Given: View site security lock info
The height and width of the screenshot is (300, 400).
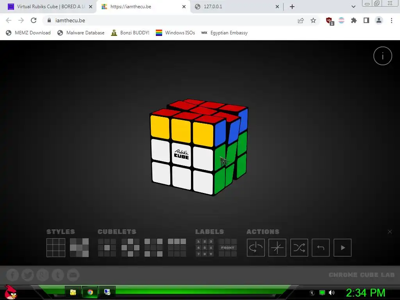Looking at the screenshot, I should [x=49, y=20].
